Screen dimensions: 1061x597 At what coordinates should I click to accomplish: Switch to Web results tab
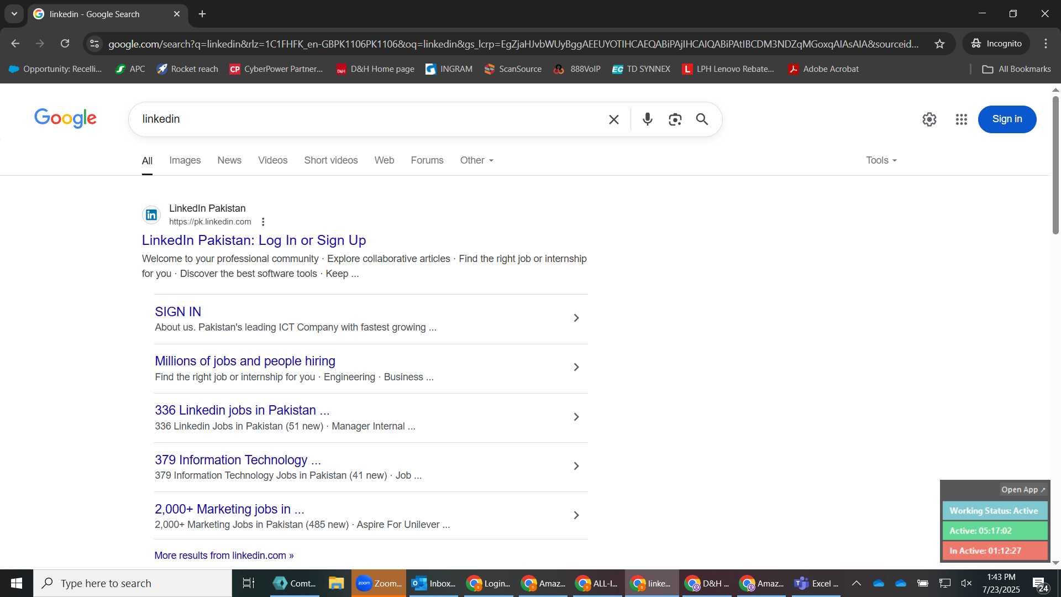[384, 160]
